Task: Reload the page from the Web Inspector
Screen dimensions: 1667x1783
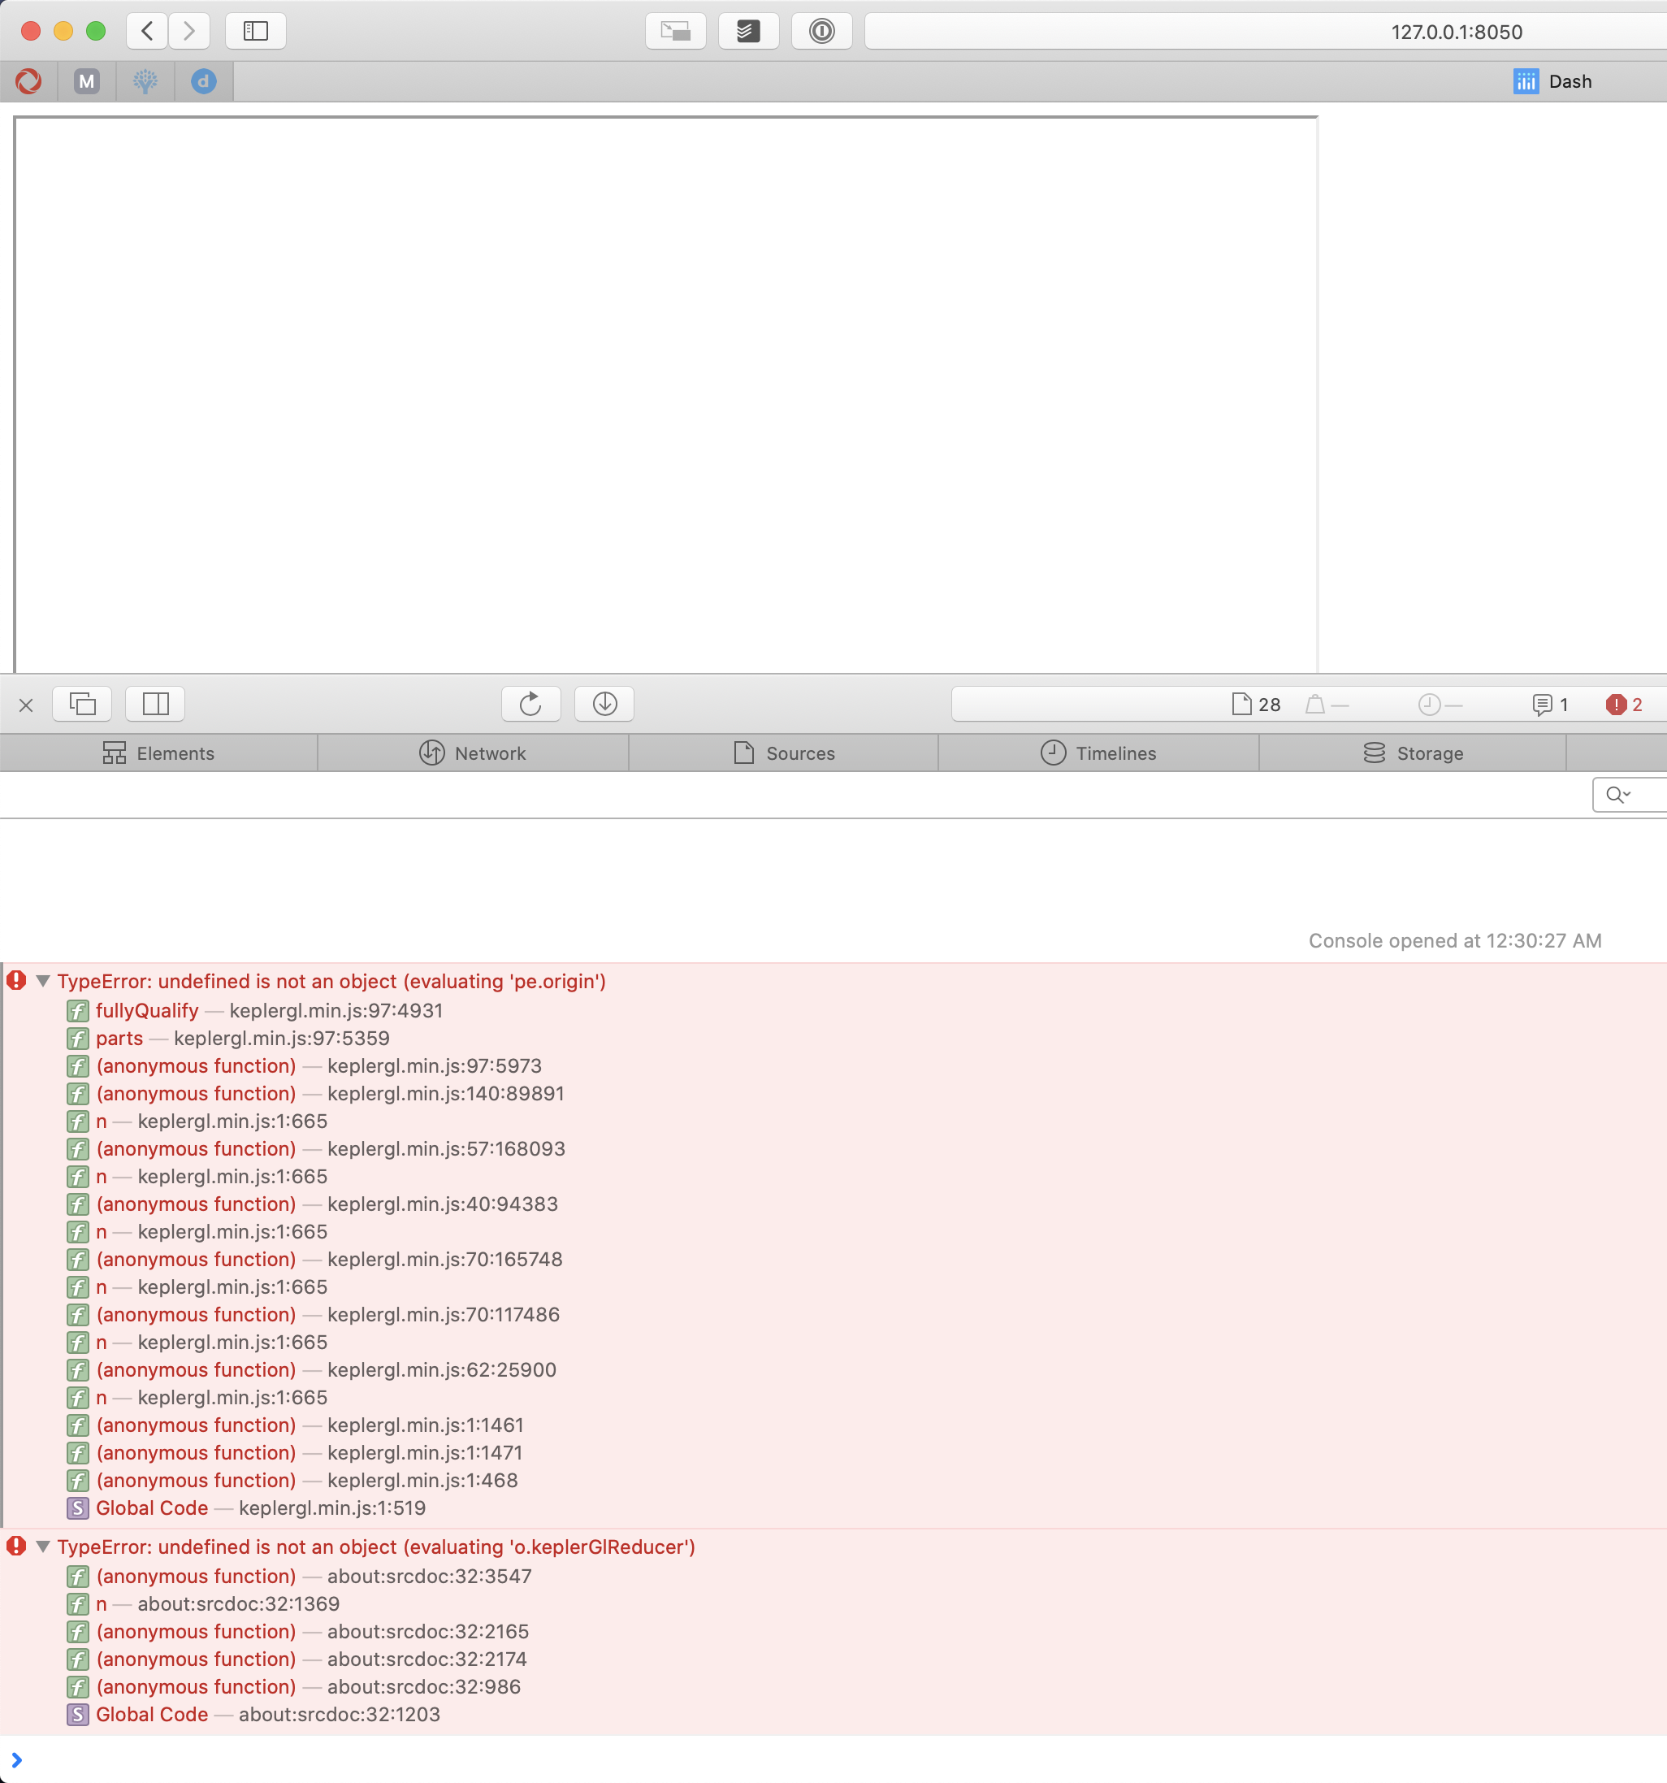Action: click(x=530, y=704)
